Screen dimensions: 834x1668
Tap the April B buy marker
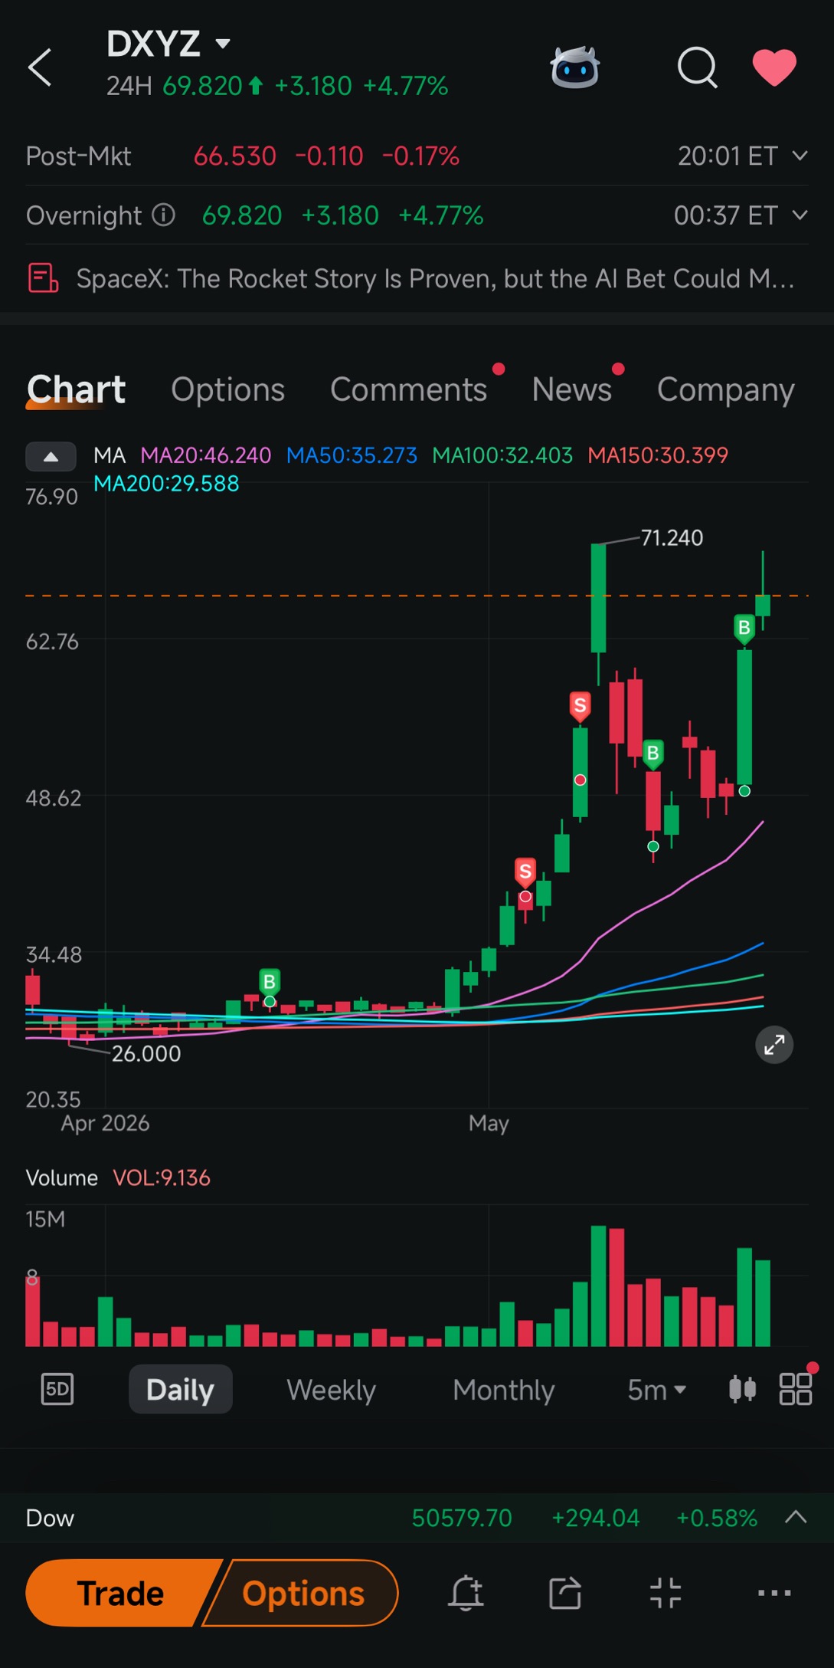[x=270, y=982]
